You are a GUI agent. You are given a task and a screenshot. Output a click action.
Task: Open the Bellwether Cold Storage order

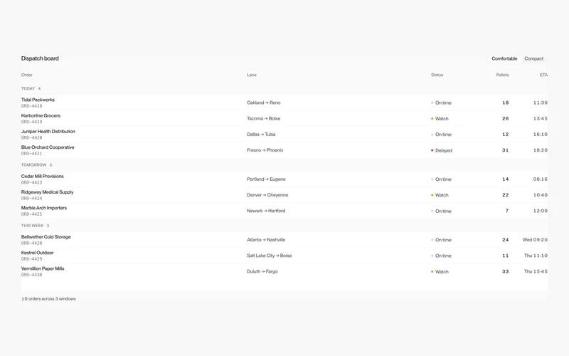(46, 237)
